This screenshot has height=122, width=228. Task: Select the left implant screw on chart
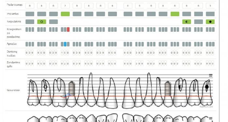(72, 88)
